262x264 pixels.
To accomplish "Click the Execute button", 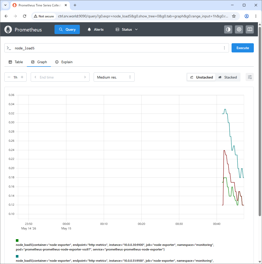I will pyautogui.click(x=243, y=48).
